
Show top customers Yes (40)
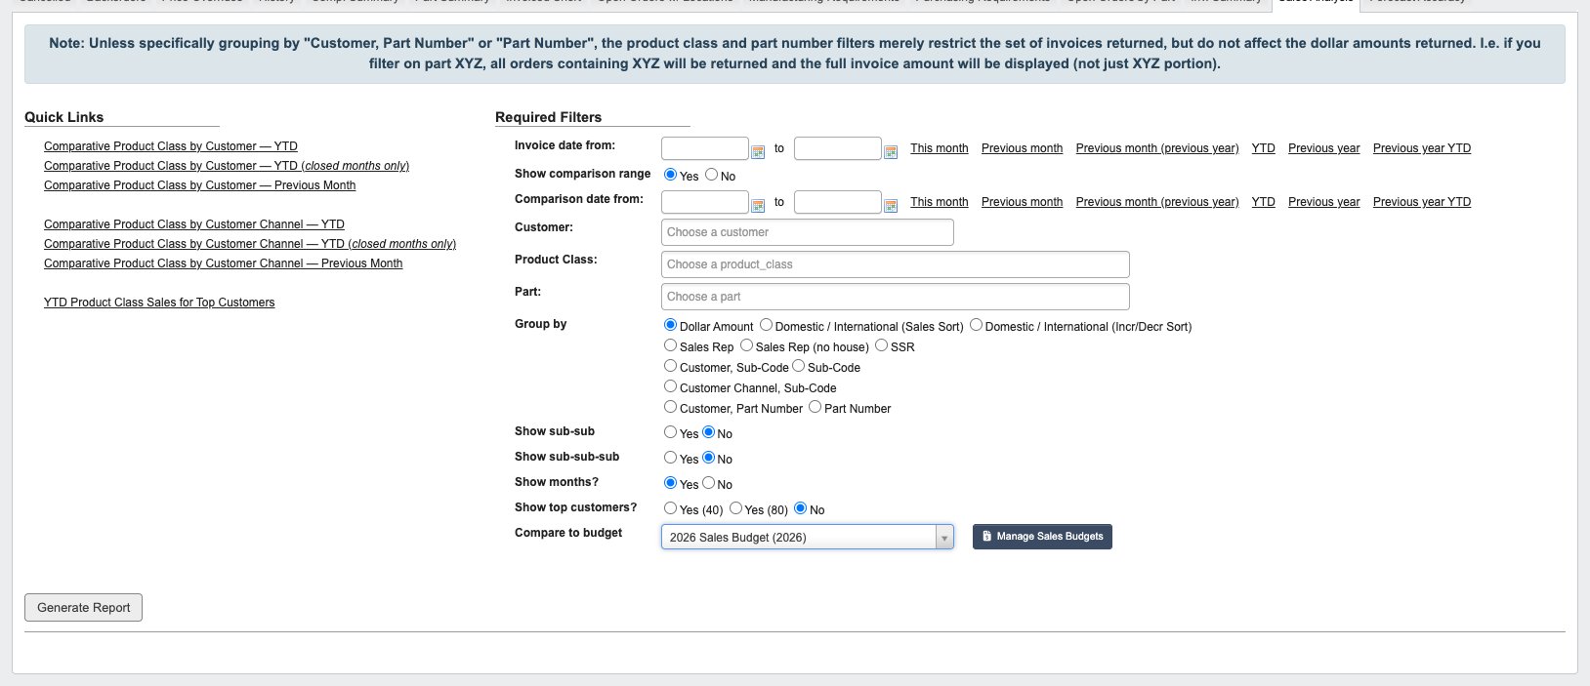670,508
